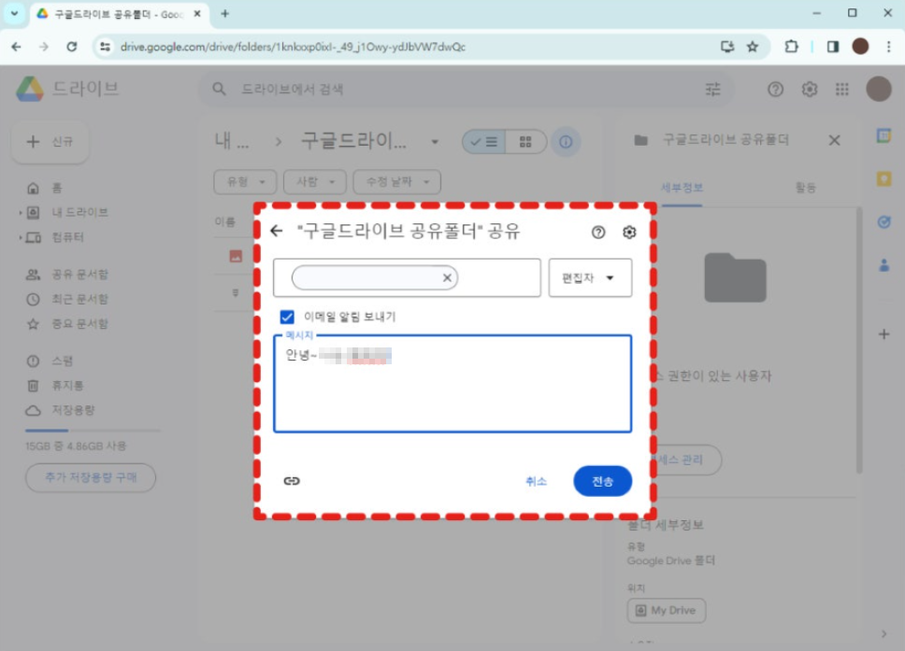
Task: Bookmark this page star icon
Action: pyautogui.click(x=752, y=47)
